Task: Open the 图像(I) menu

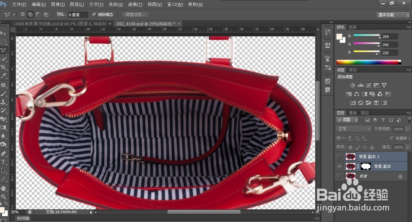Action: 58,5
